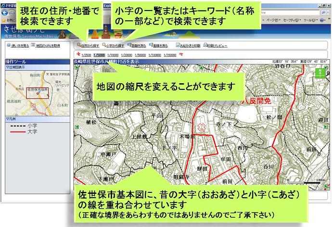Click the 中瀬戸 area label on the map
The width and height of the screenshot is (332, 227).
point(108,154)
